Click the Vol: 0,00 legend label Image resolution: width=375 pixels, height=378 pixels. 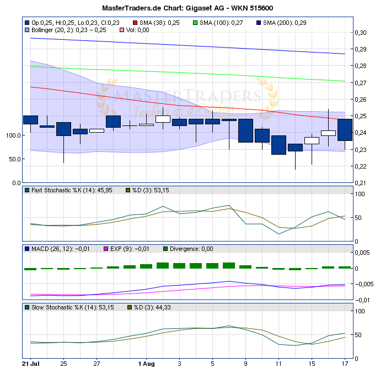tap(137, 30)
